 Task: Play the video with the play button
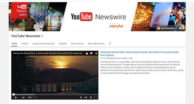(16, 97)
